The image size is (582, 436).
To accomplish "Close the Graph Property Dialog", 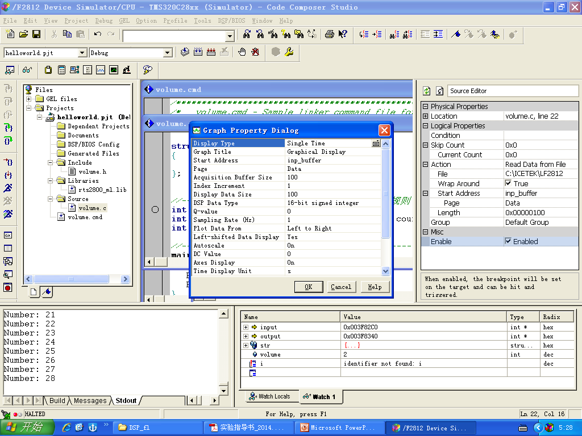I will pyautogui.click(x=384, y=131).
